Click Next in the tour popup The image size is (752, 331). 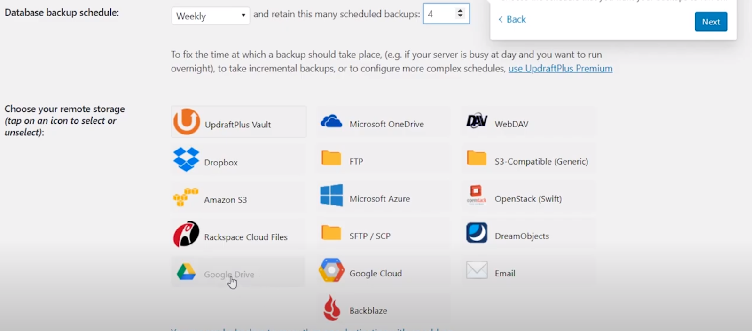[x=711, y=22]
